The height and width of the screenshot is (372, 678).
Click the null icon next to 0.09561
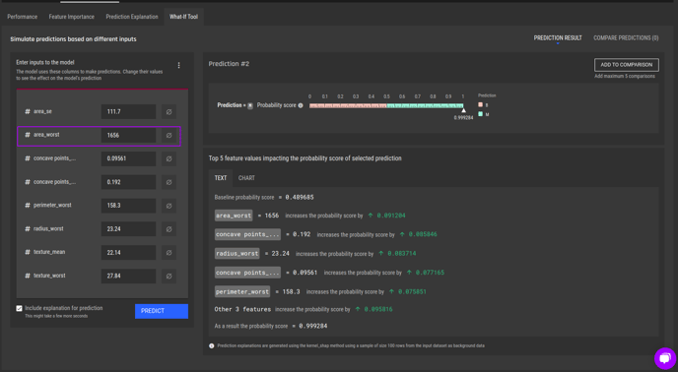click(x=169, y=158)
